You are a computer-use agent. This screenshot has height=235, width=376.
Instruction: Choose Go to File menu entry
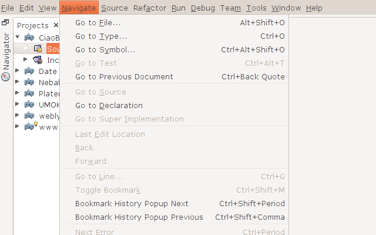tap(98, 23)
